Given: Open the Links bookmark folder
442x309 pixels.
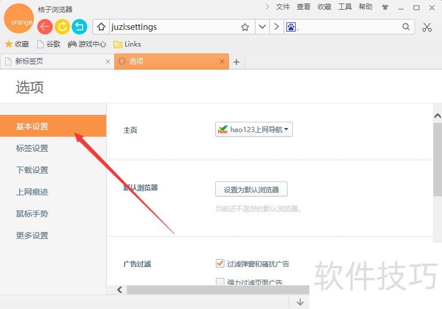Looking at the screenshot, I should pyautogui.click(x=127, y=44).
